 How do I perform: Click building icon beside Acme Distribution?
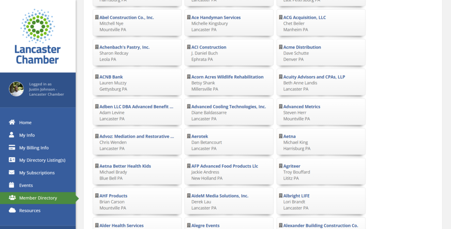[x=281, y=47]
